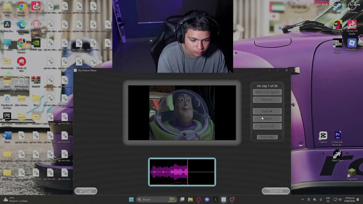The image size is (363, 204).
Task: Select the Call of Duty desktop icon
Action: (x=337, y=46)
